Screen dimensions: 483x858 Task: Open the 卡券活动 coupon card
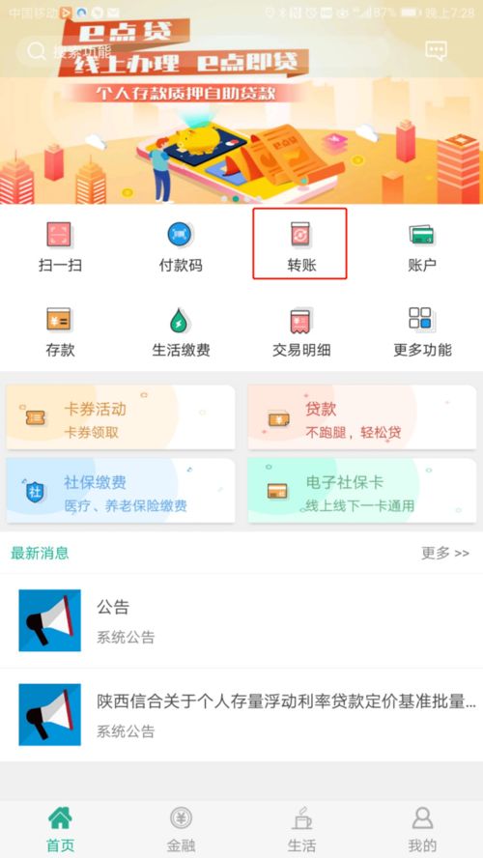121,417
